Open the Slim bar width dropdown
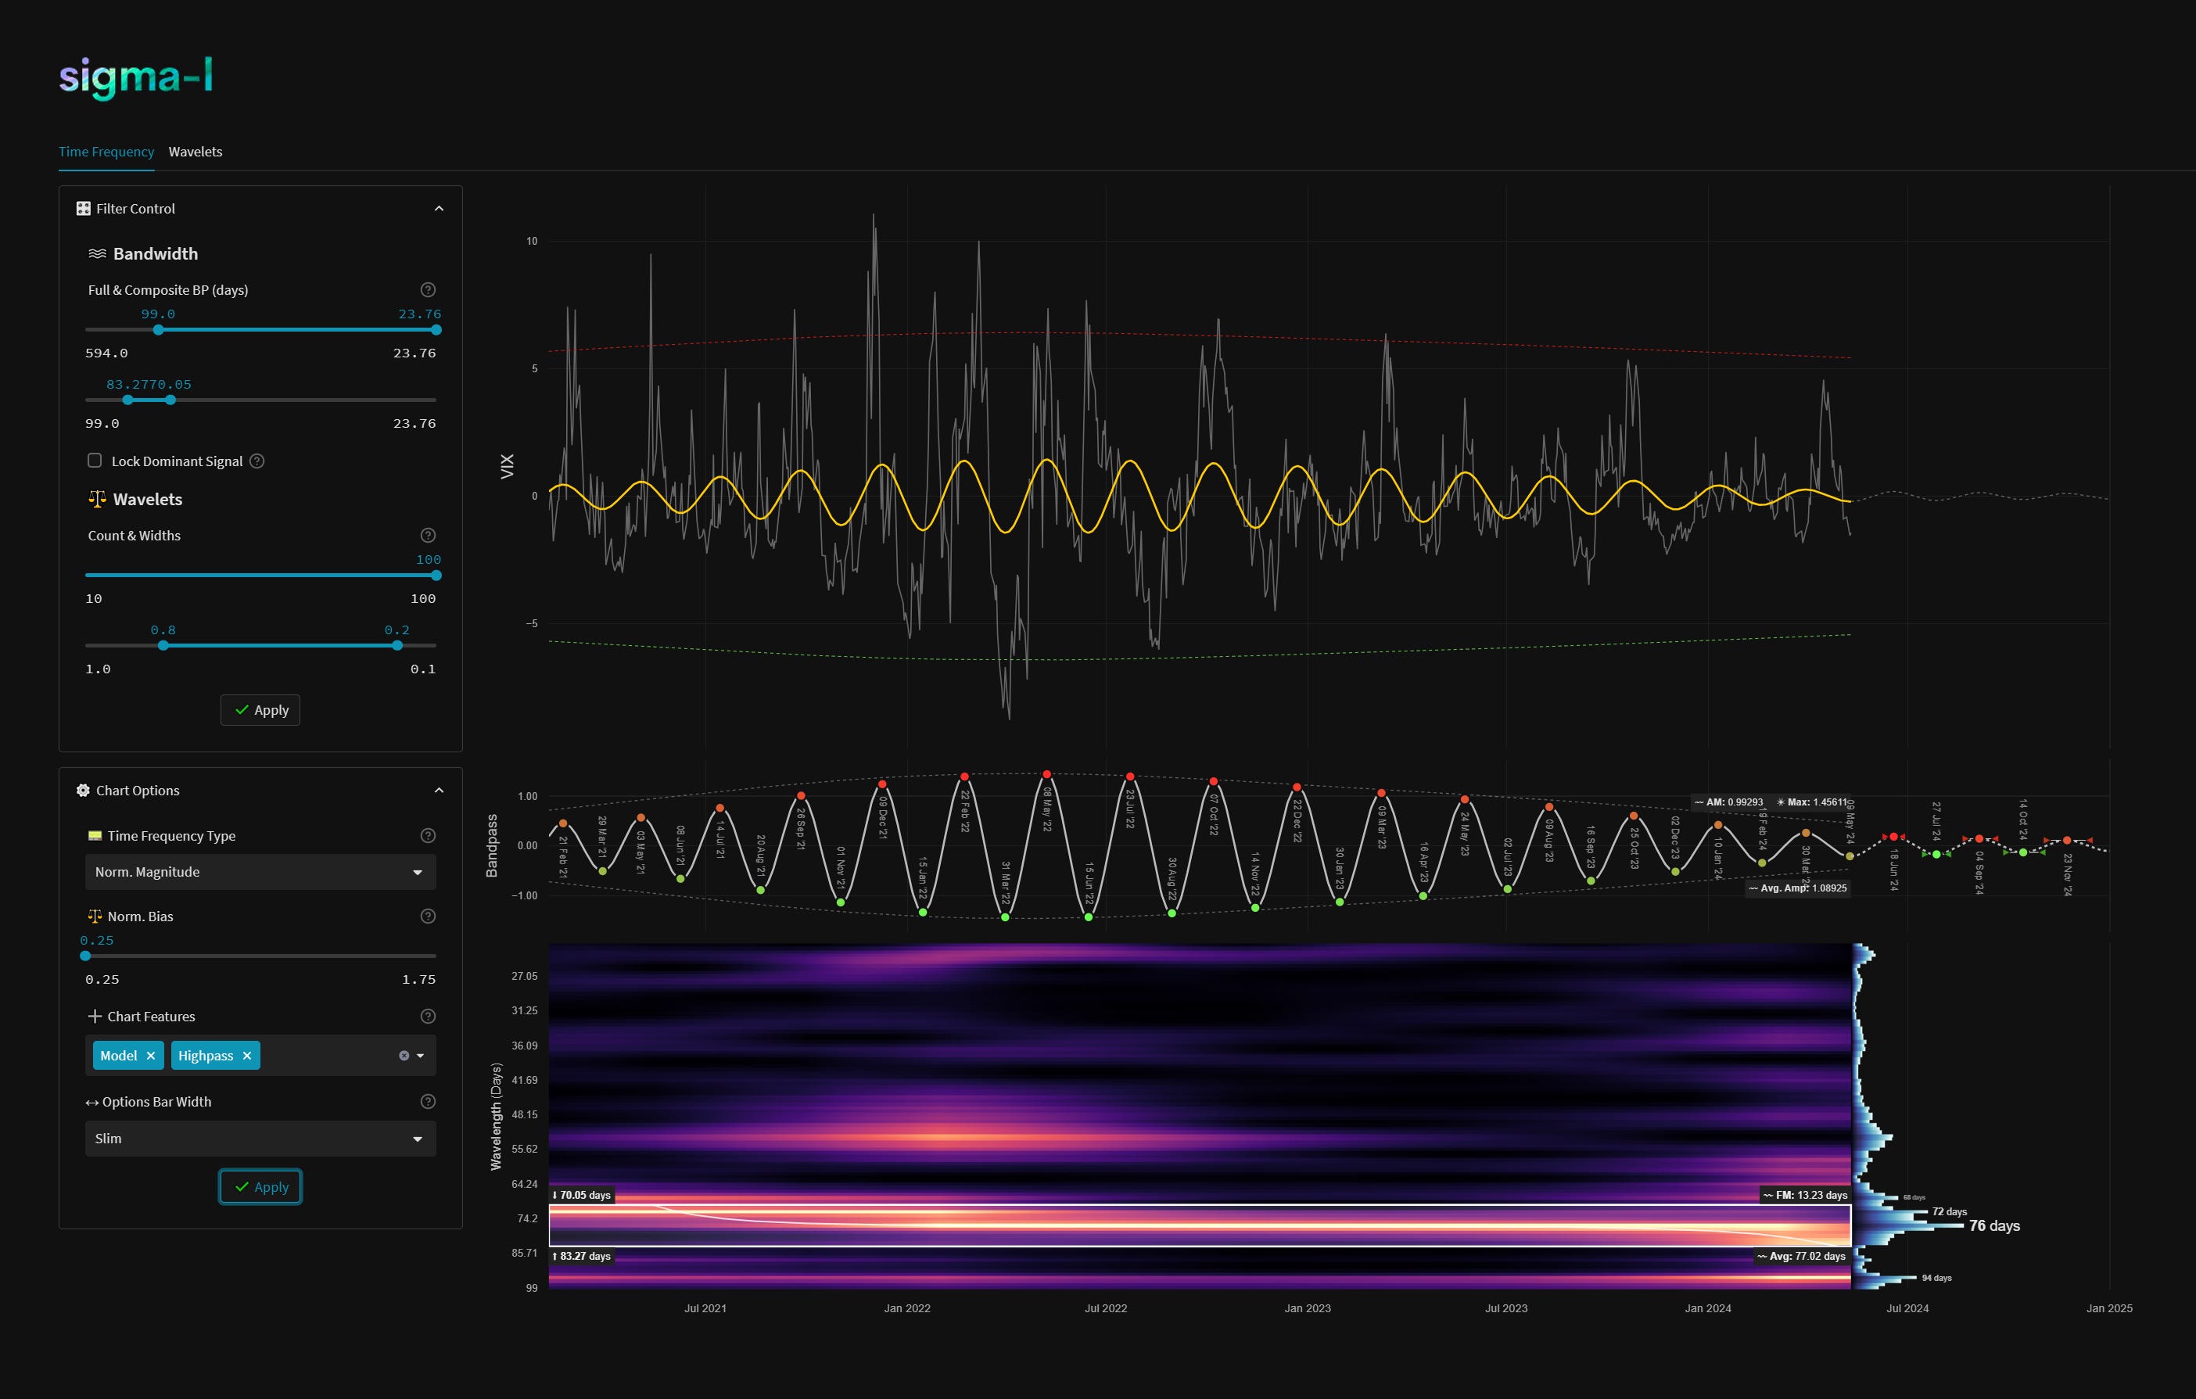 pyautogui.click(x=261, y=1138)
